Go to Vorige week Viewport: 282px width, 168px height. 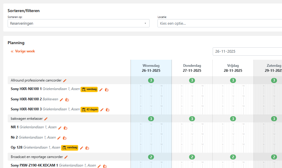tap(23, 51)
